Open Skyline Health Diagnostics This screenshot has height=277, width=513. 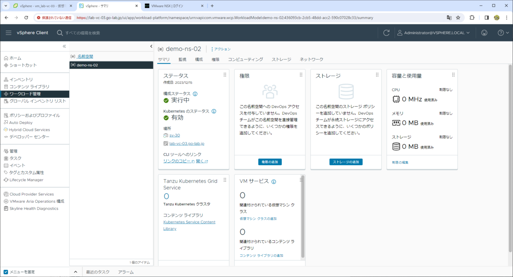[x=34, y=209]
